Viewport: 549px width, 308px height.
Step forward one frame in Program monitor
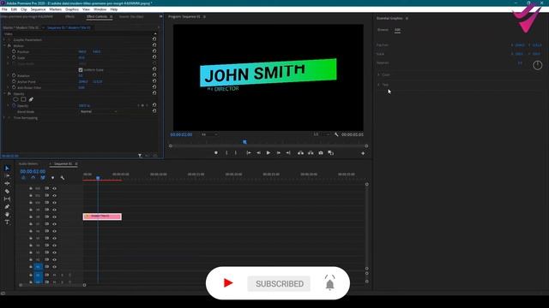click(278, 153)
